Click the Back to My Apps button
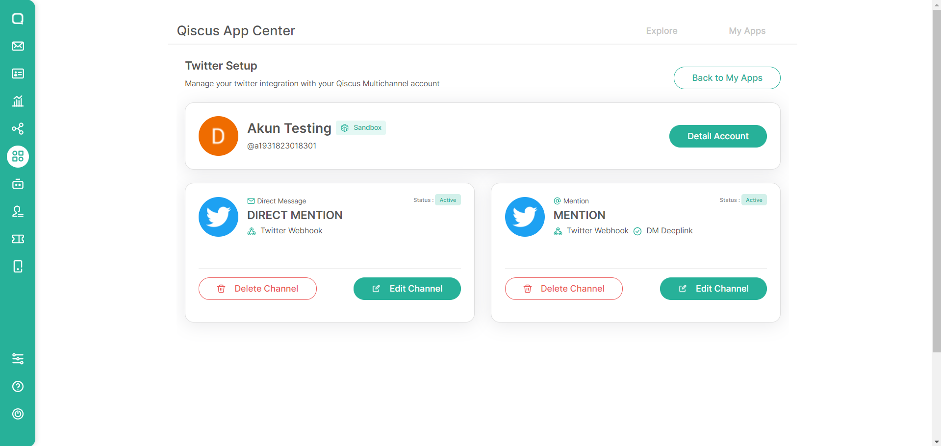The width and height of the screenshot is (941, 446). click(727, 78)
